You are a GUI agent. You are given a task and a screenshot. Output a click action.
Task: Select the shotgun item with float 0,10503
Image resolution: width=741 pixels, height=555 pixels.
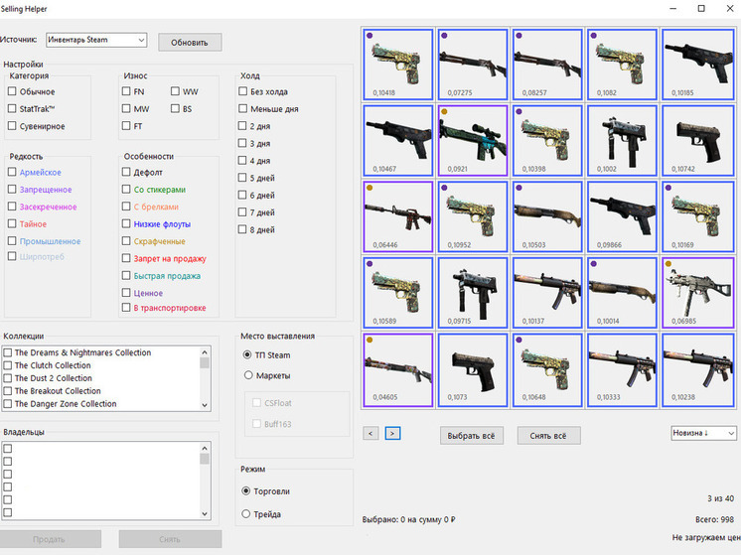pyautogui.click(x=546, y=215)
